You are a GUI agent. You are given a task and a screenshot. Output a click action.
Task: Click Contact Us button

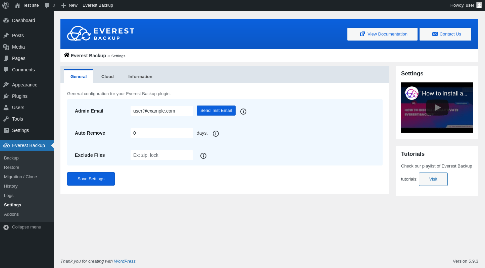[445, 34]
